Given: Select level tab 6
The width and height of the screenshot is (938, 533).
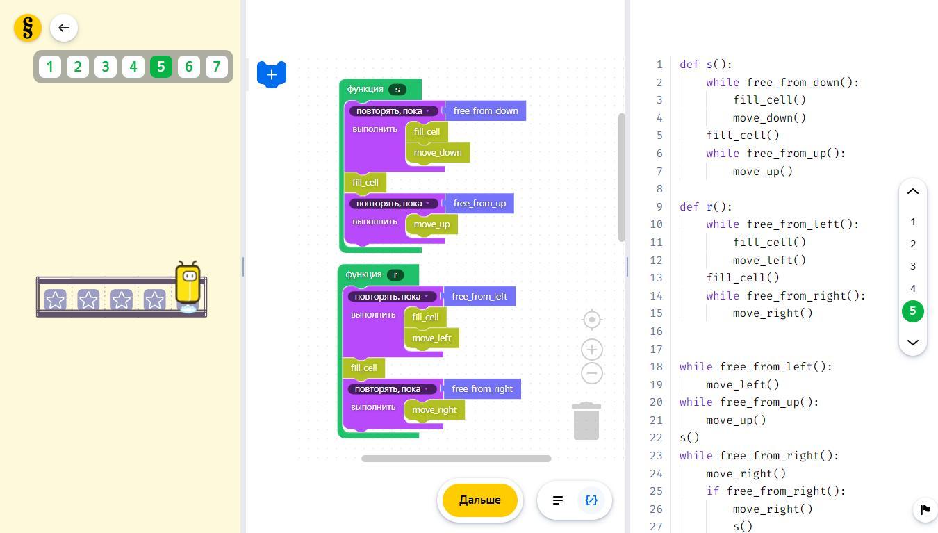Looking at the screenshot, I should 188,67.
